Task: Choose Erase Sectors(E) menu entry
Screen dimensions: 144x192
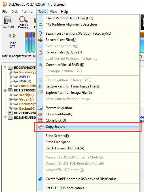Action: 88,136
